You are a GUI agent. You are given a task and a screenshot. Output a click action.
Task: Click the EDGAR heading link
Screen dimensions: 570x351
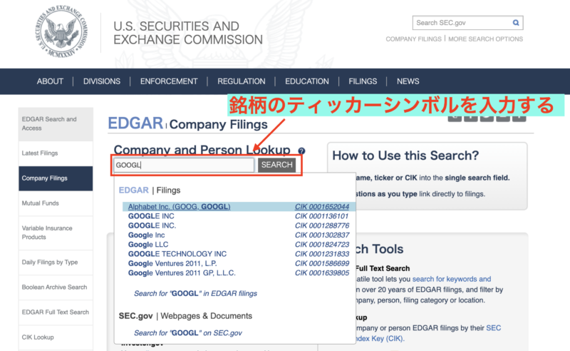tap(135, 123)
